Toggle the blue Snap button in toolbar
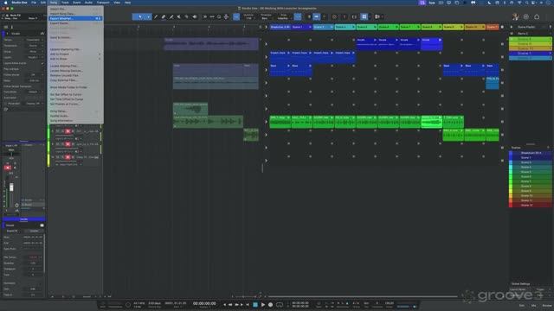The width and height of the screenshot is (554, 311). click(x=298, y=16)
